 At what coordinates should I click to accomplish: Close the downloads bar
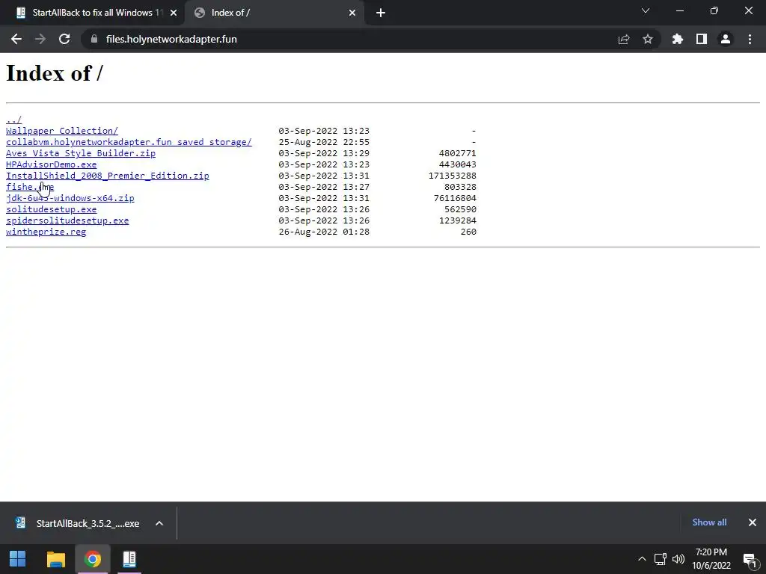[753, 522]
